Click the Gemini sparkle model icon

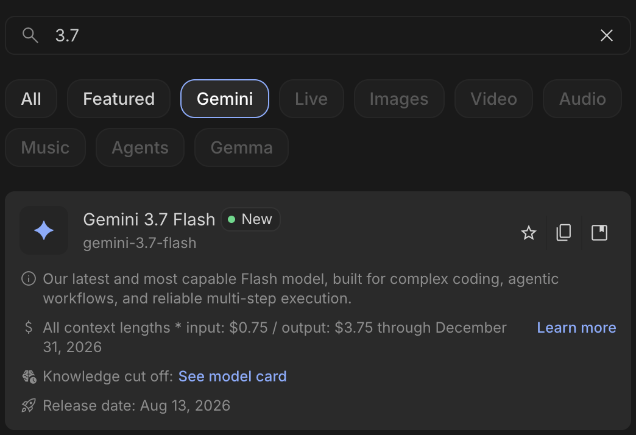44,230
